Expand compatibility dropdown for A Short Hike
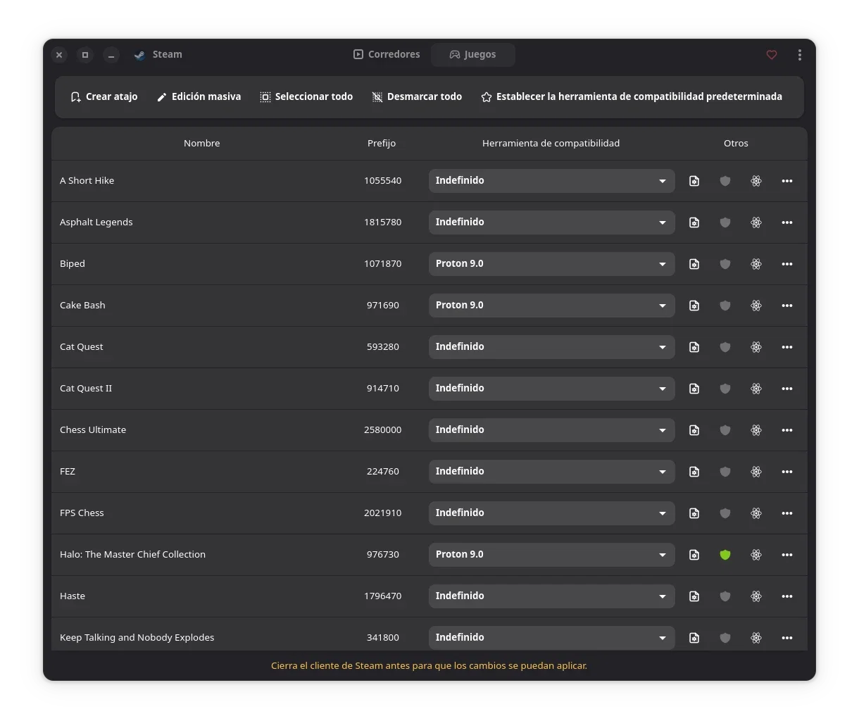 click(x=551, y=181)
